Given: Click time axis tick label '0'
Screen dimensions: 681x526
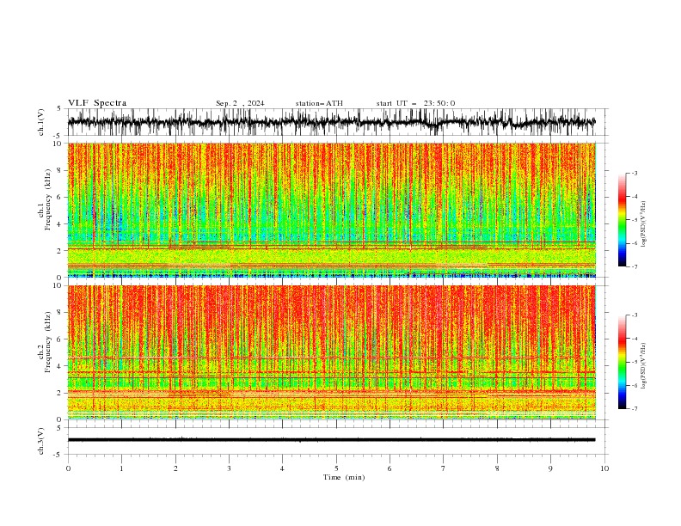Looking at the screenshot, I should pyautogui.click(x=68, y=468).
